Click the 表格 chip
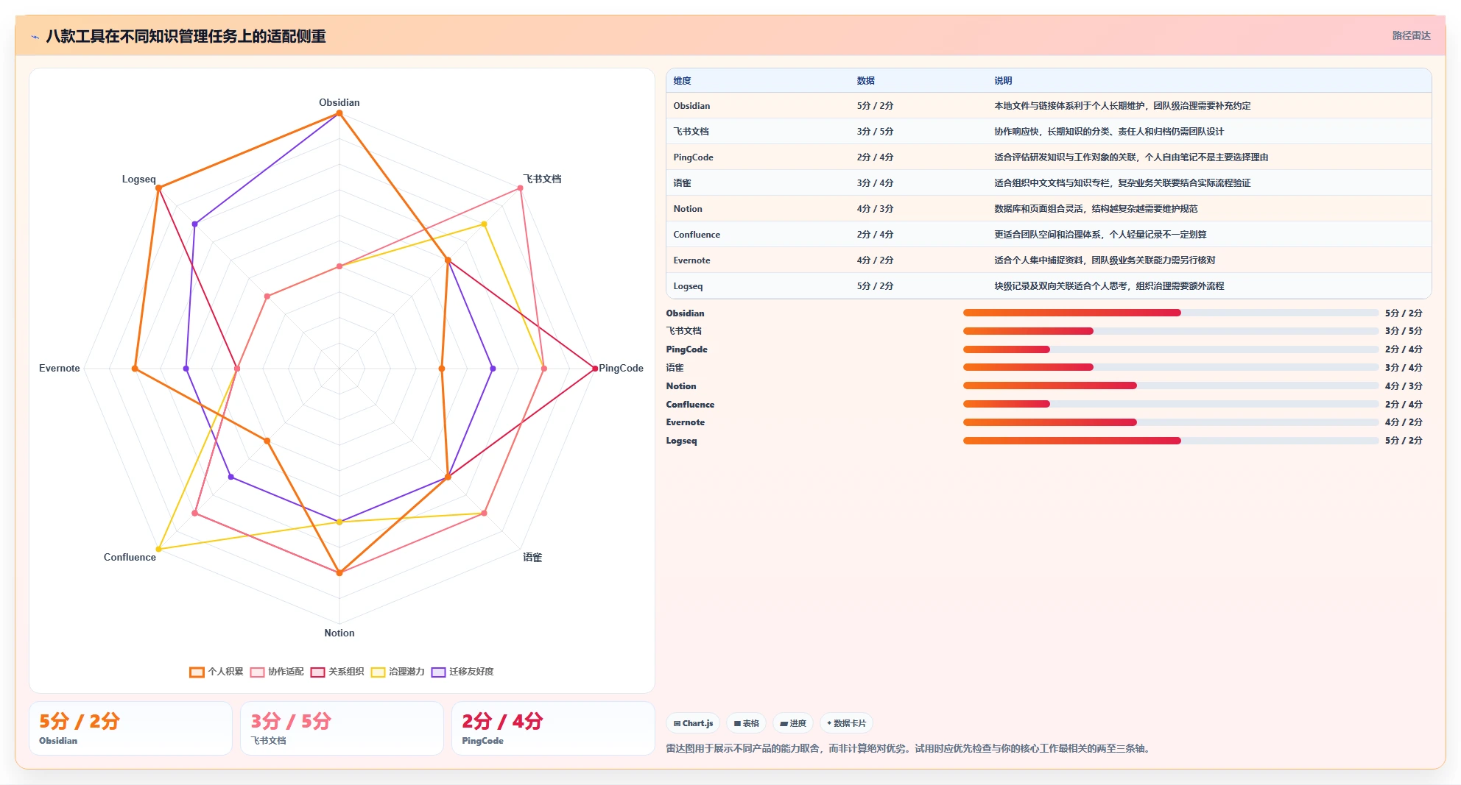The image size is (1461, 785). click(747, 723)
